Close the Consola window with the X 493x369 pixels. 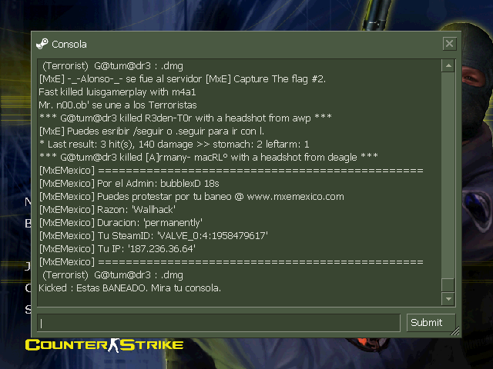tap(449, 44)
